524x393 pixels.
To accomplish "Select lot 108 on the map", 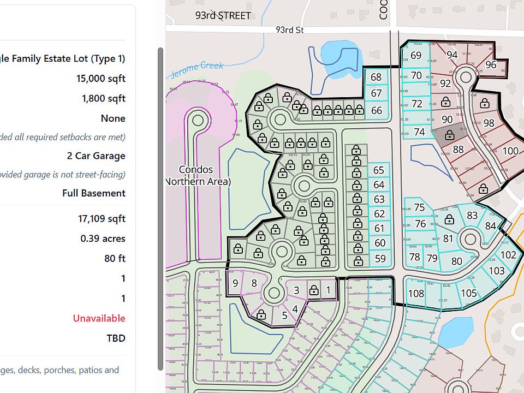I will (x=416, y=294).
